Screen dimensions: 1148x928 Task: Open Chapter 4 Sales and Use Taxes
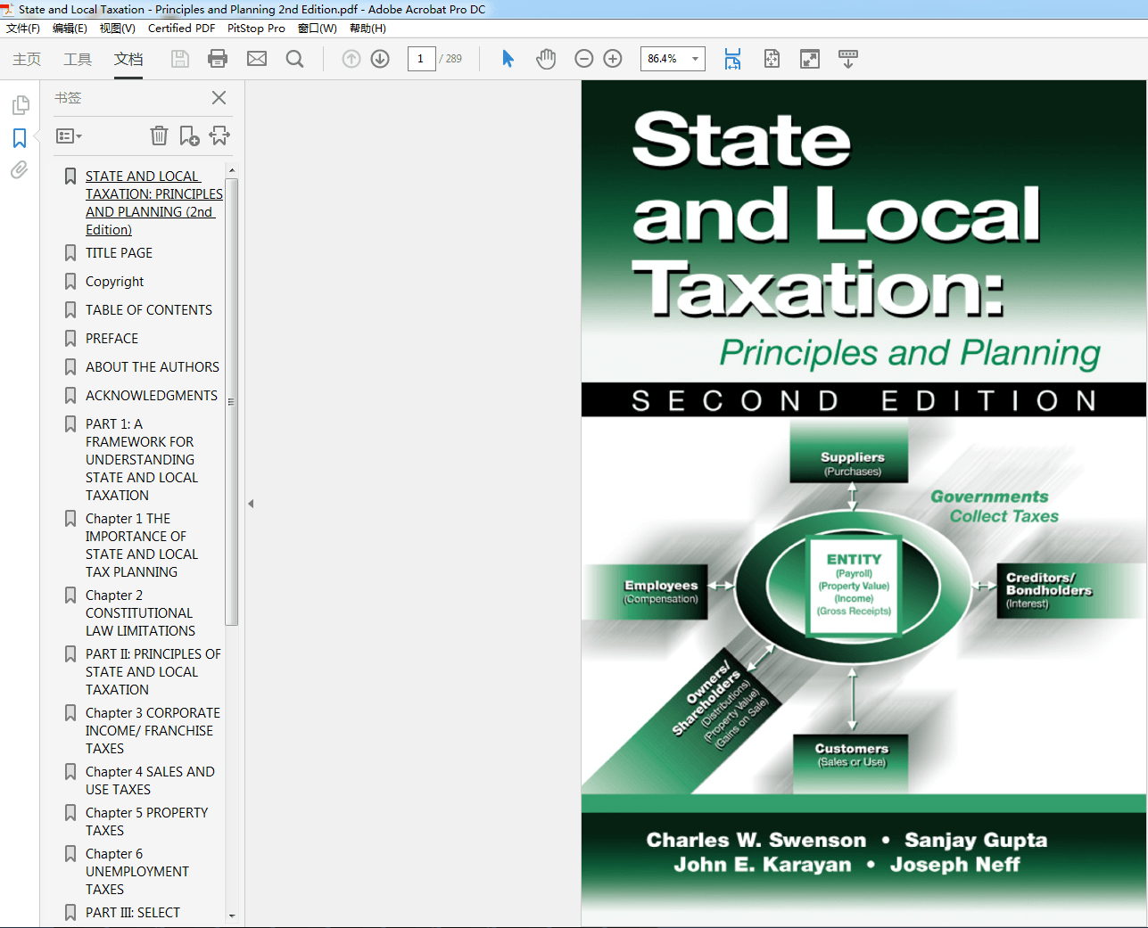click(x=150, y=781)
